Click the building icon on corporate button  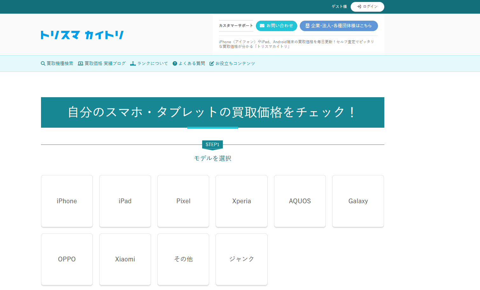pyautogui.click(x=307, y=26)
